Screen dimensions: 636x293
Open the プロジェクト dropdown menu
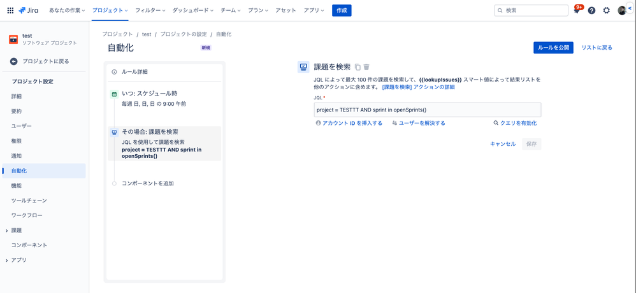(110, 11)
